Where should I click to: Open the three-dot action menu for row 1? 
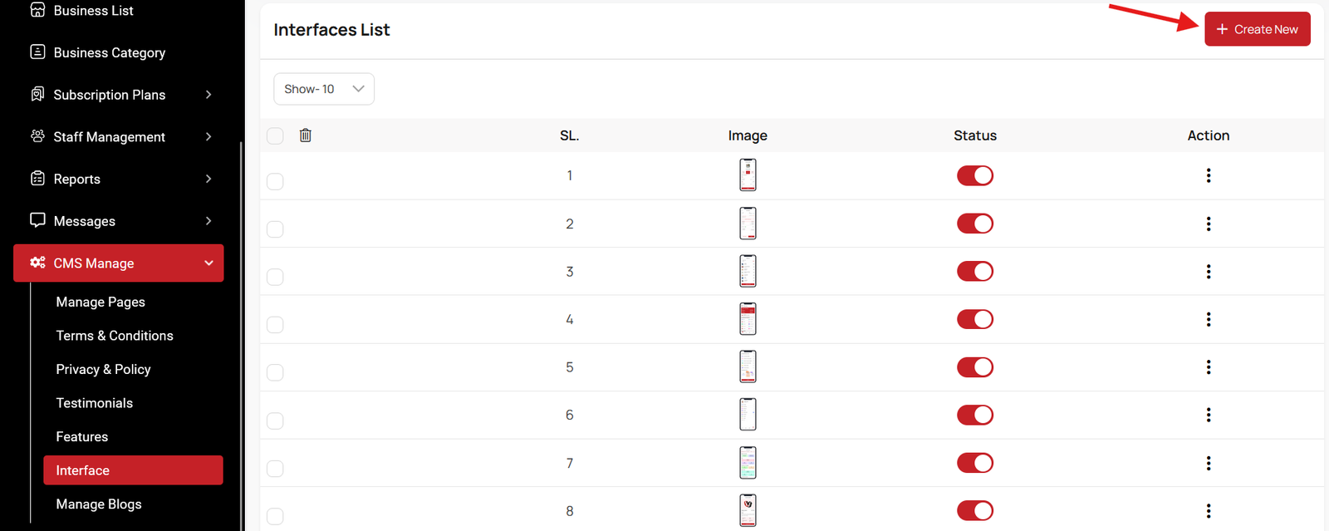pos(1209,175)
